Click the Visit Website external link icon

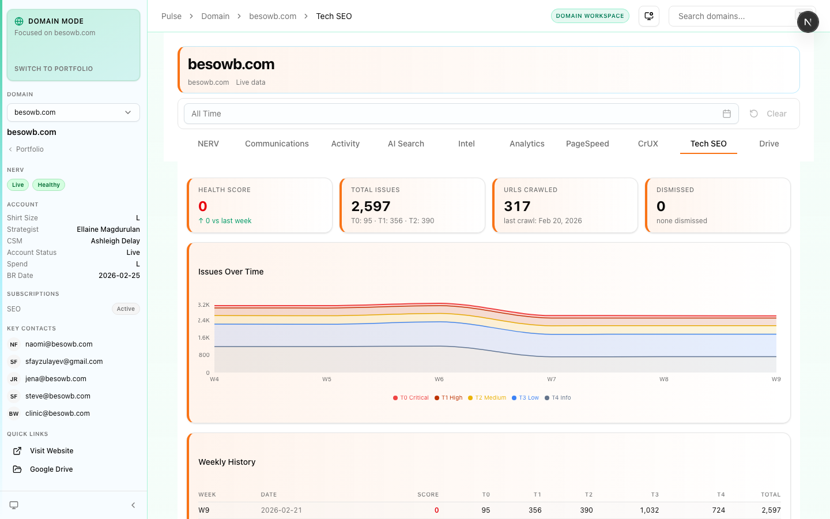[17, 451]
